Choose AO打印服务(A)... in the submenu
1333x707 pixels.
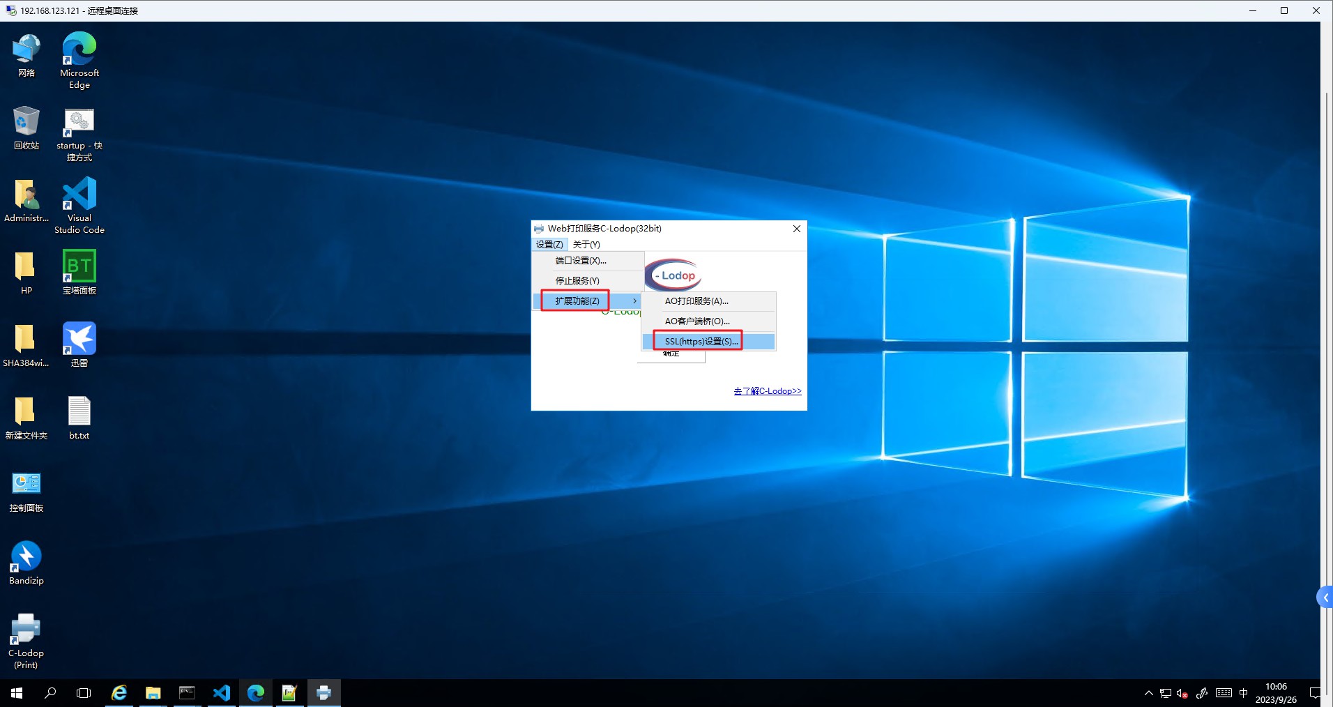(x=708, y=301)
